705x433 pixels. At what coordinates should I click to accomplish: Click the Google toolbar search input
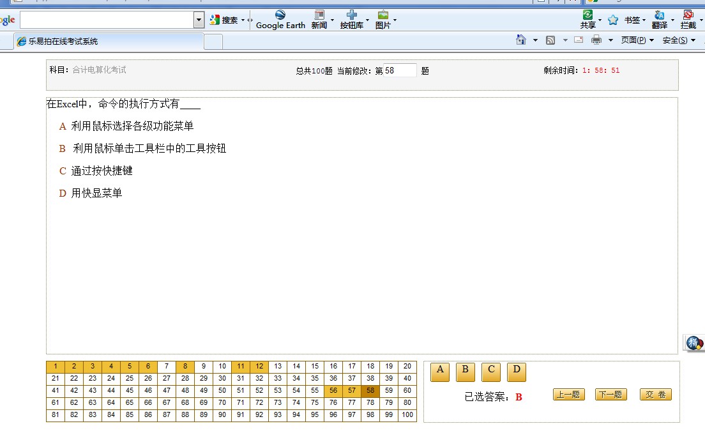107,20
